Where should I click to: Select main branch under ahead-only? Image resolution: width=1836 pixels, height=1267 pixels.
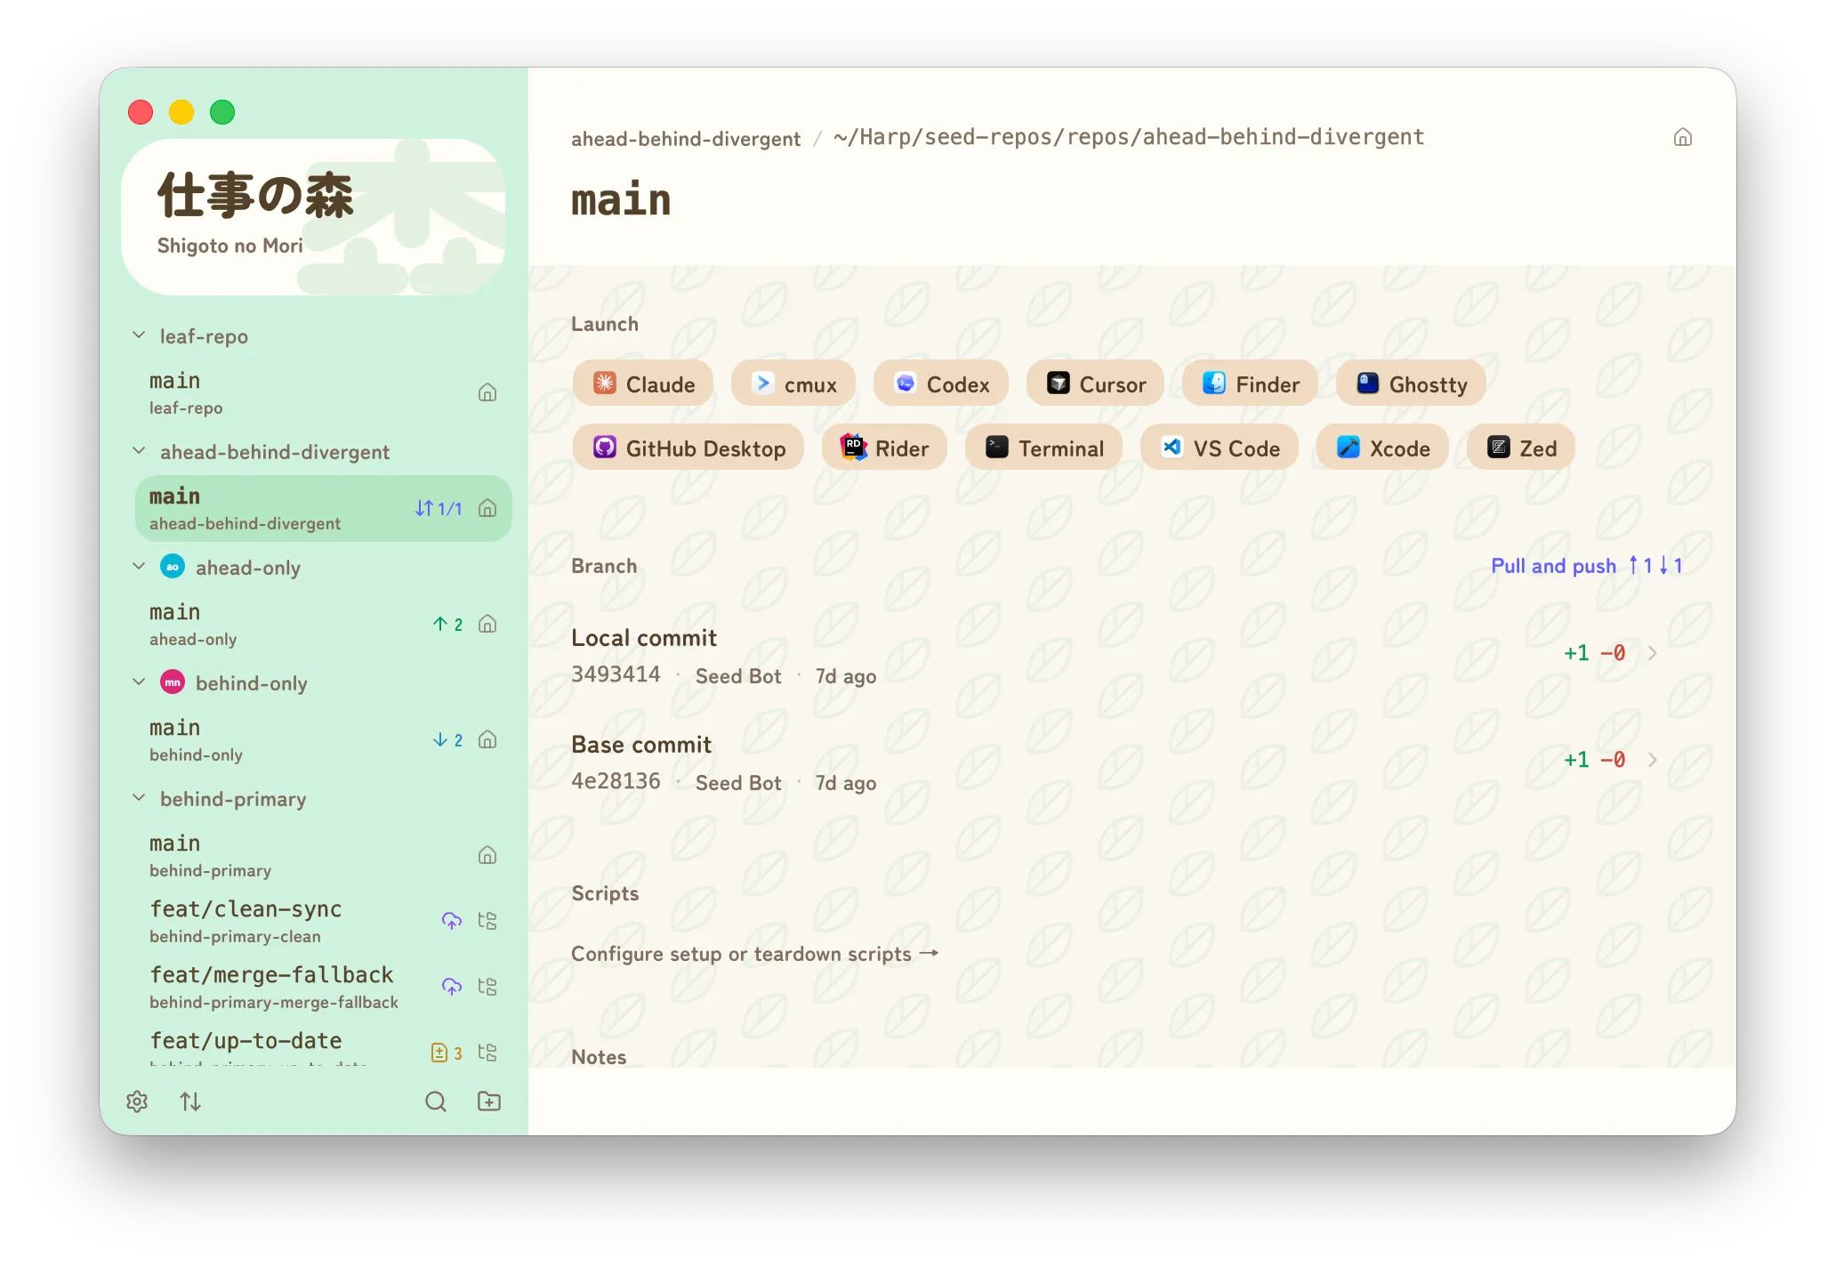click(x=324, y=624)
